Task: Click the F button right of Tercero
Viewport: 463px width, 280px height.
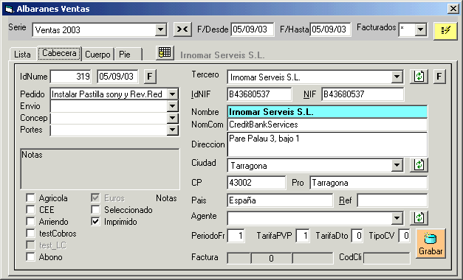Action: [439, 77]
